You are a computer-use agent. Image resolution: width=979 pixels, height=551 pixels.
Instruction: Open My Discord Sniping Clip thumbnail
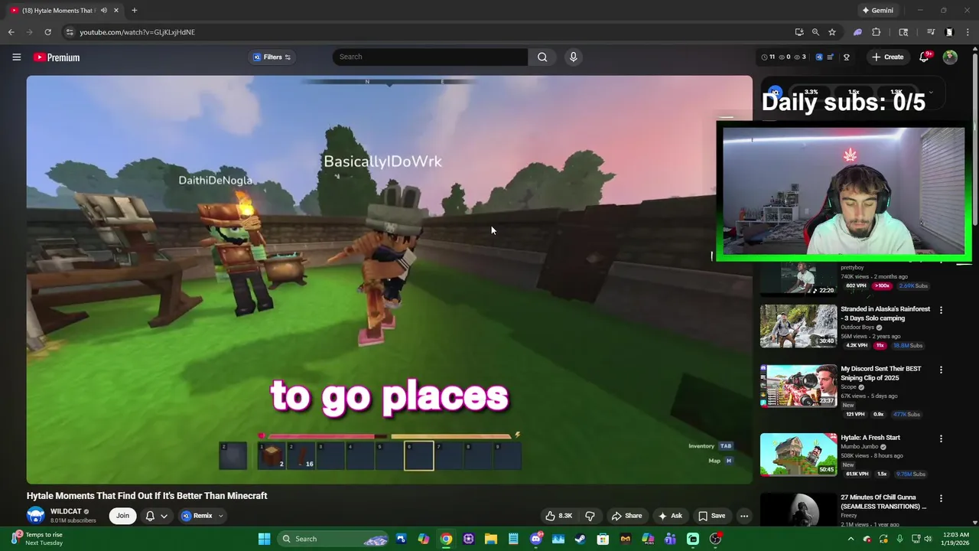(798, 386)
